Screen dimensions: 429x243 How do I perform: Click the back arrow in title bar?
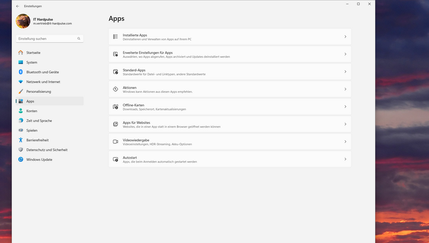(x=18, y=6)
